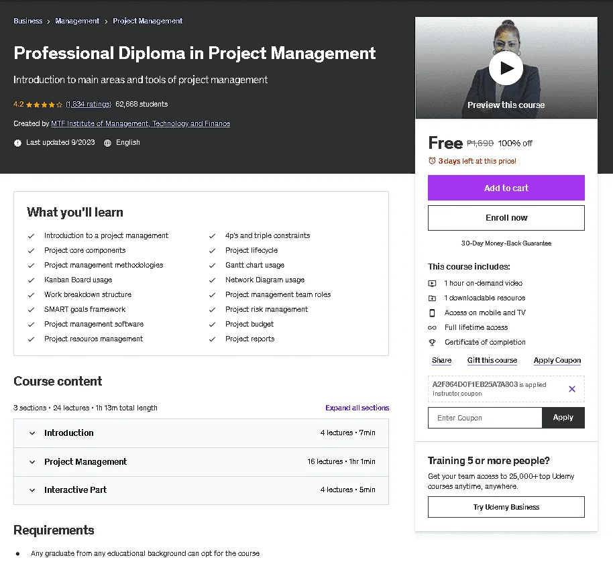This screenshot has height=570, width=613.
Task: Click checkmark beside Gantt chart usage
Action: point(212,266)
